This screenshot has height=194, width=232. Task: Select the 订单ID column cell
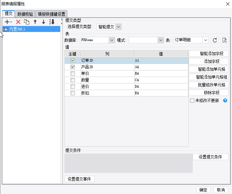pos(107,60)
